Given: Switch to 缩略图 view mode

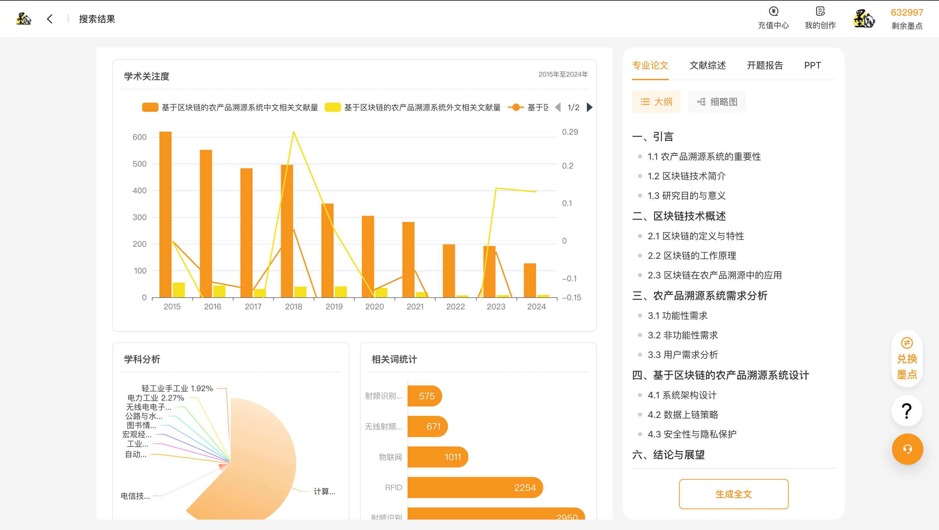Looking at the screenshot, I should tap(717, 102).
